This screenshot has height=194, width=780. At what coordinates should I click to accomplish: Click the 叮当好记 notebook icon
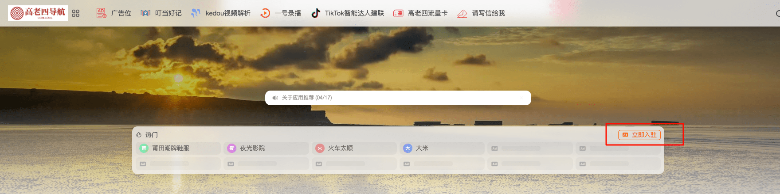145,13
